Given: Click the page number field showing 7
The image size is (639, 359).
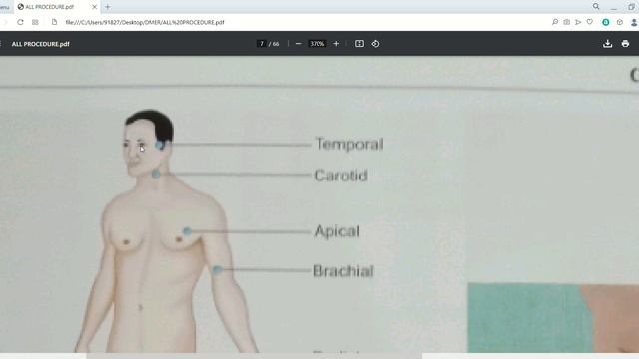Looking at the screenshot, I should point(262,44).
